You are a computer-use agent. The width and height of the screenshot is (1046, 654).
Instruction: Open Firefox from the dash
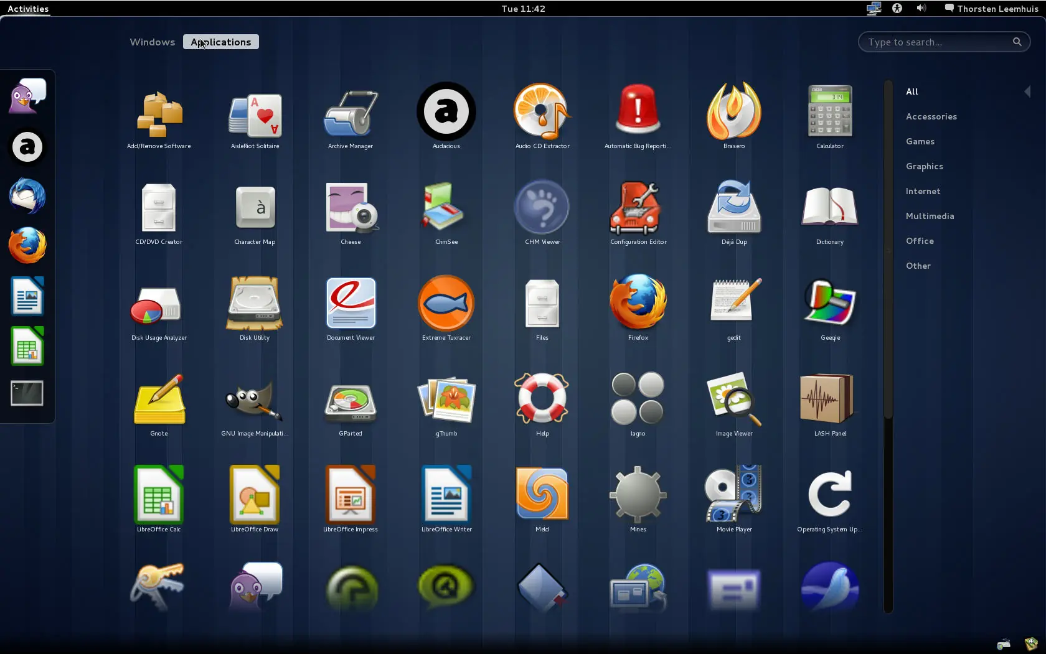pos(27,245)
